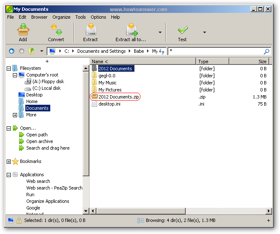Image resolution: width=280 pixels, height=234 pixels.
Task: Expand the Bookmarks tree section
Action: [x=9, y=162]
